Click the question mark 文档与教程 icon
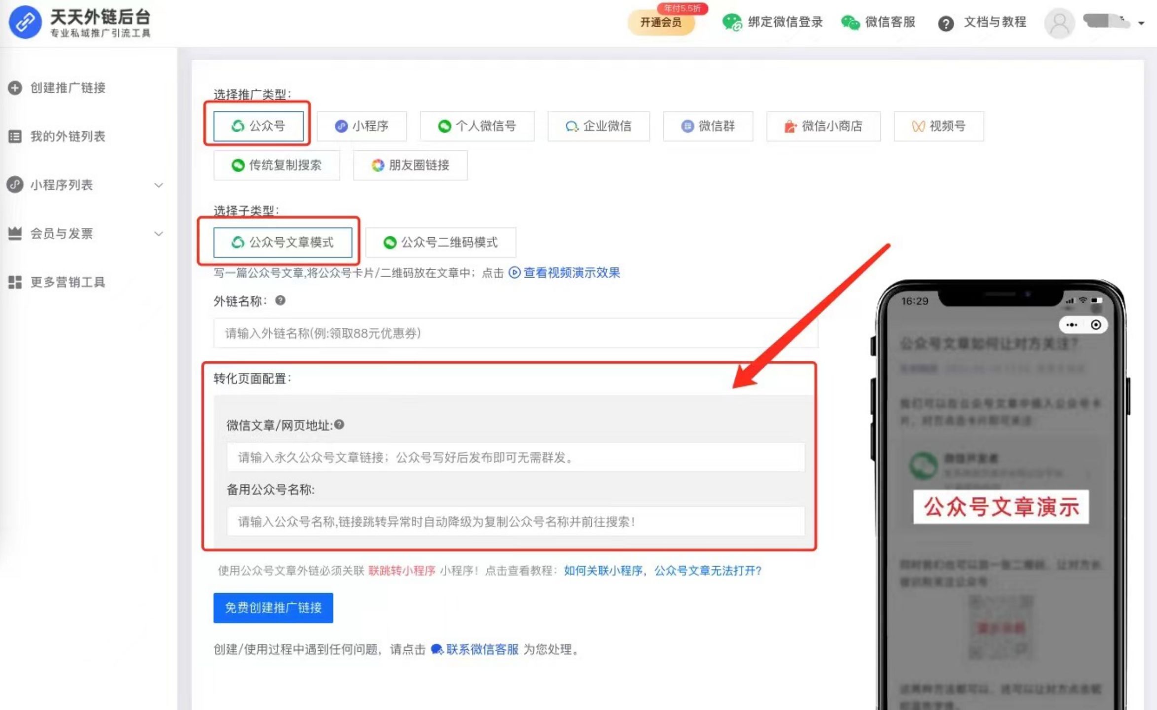The image size is (1157, 710). pyautogui.click(x=945, y=23)
